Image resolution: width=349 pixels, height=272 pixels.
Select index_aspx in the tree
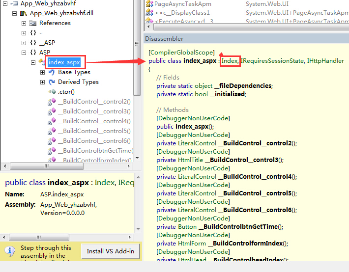tap(64, 62)
